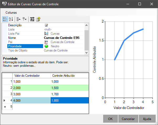This screenshot has height=125, width=158.
Task: Click the Curvas de Controle icon in Pai row
Action: pos(46,42)
